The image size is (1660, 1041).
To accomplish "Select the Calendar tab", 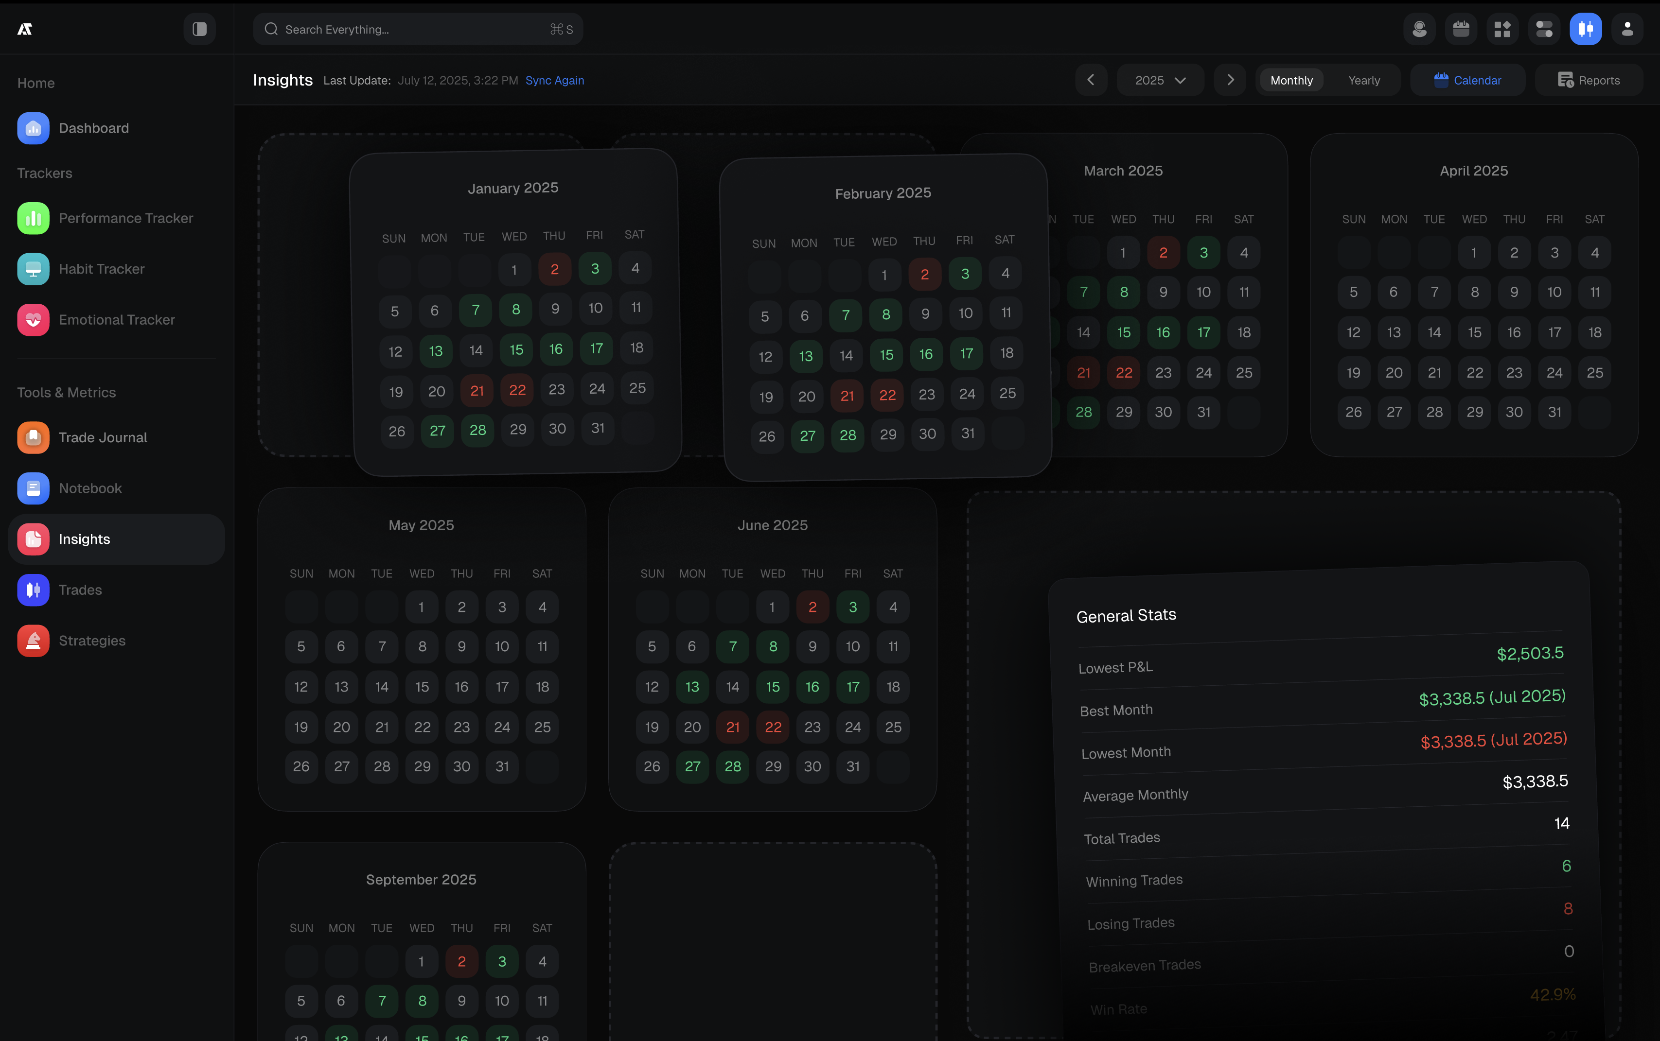I will (1467, 81).
